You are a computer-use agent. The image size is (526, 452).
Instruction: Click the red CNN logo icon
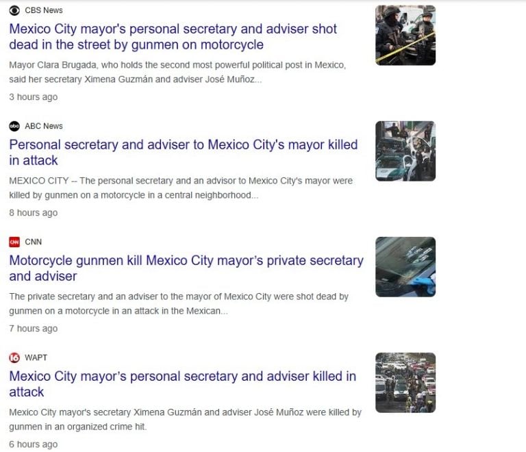click(14, 242)
